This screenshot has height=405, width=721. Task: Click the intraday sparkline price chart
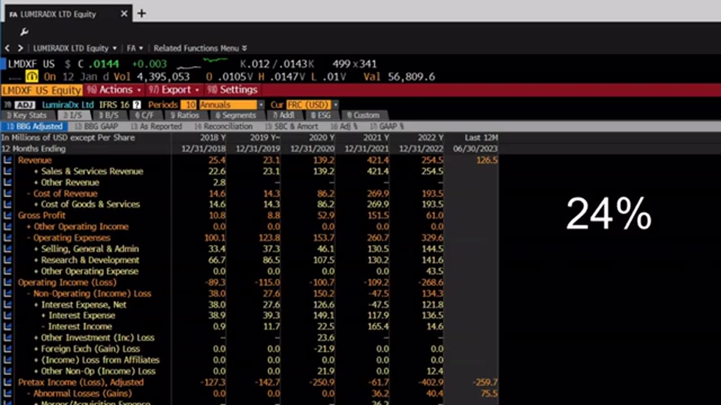(x=202, y=63)
